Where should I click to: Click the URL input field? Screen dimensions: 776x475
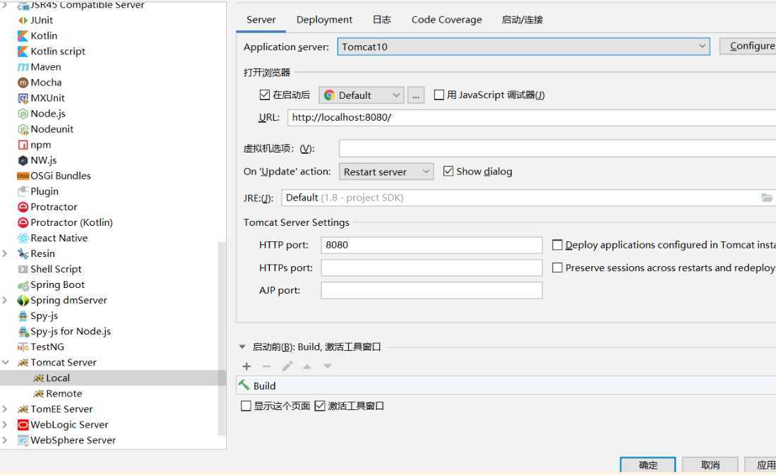click(x=532, y=117)
